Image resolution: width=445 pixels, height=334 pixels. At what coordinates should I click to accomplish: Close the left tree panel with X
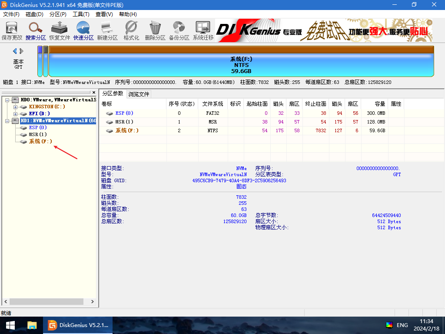pos(94,92)
